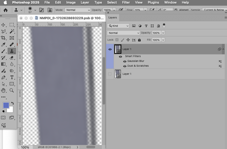Click the Layers panel tab

point(112,17)
